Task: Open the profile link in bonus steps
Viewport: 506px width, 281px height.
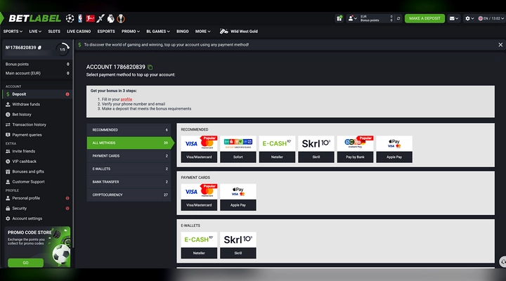Action: coord(126,99)
